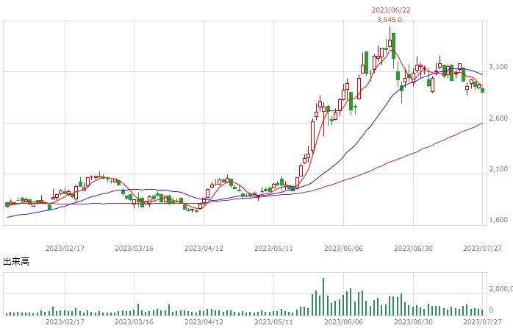Click the 2023/06/06 label under volume chart
This screenshot has height=328, width=513.
pos(343,322)
